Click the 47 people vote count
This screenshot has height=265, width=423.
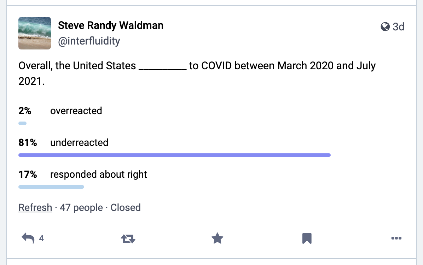[x=81, y=207]
